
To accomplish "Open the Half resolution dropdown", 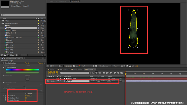I will [x=87, y=66].
